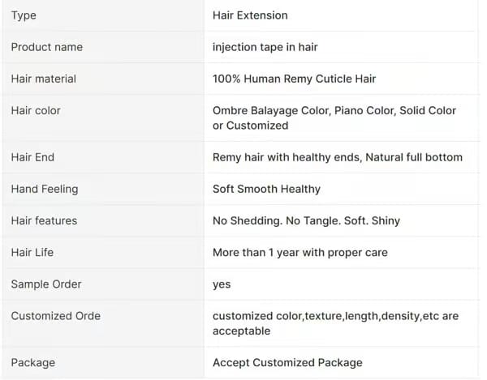Click the 'Hand Feeling' label cell
This screenshot has height=380, width=487.
pyautogui.click(x=45, y=189)
